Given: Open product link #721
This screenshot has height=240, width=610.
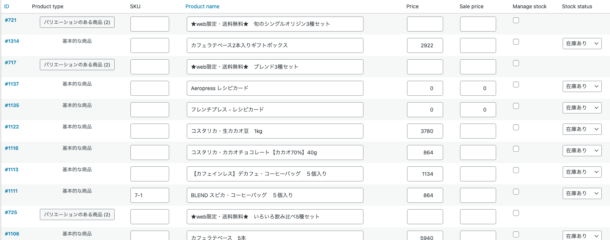Looking at the screenshot, I should [x=11, y=20].
